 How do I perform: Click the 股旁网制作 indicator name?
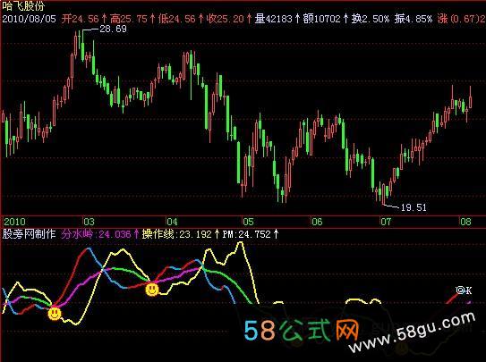29,234
